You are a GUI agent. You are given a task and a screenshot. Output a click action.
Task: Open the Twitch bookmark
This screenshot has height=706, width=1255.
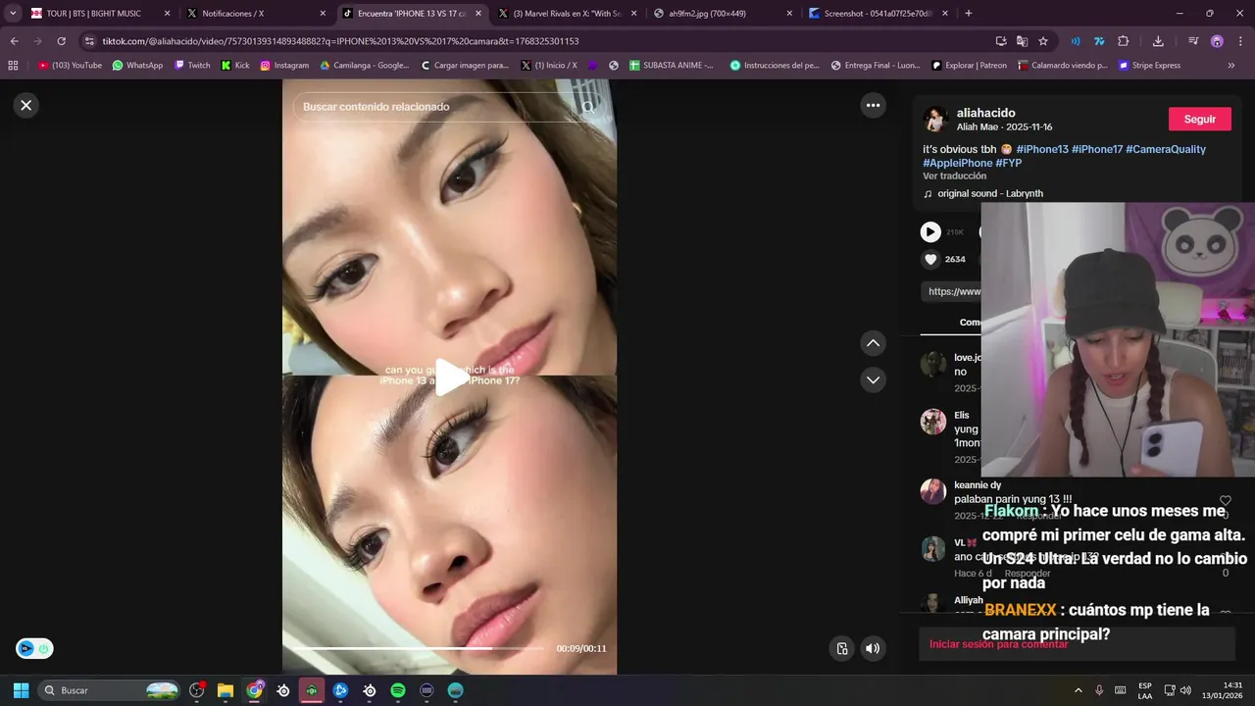[x=192, y=66]
